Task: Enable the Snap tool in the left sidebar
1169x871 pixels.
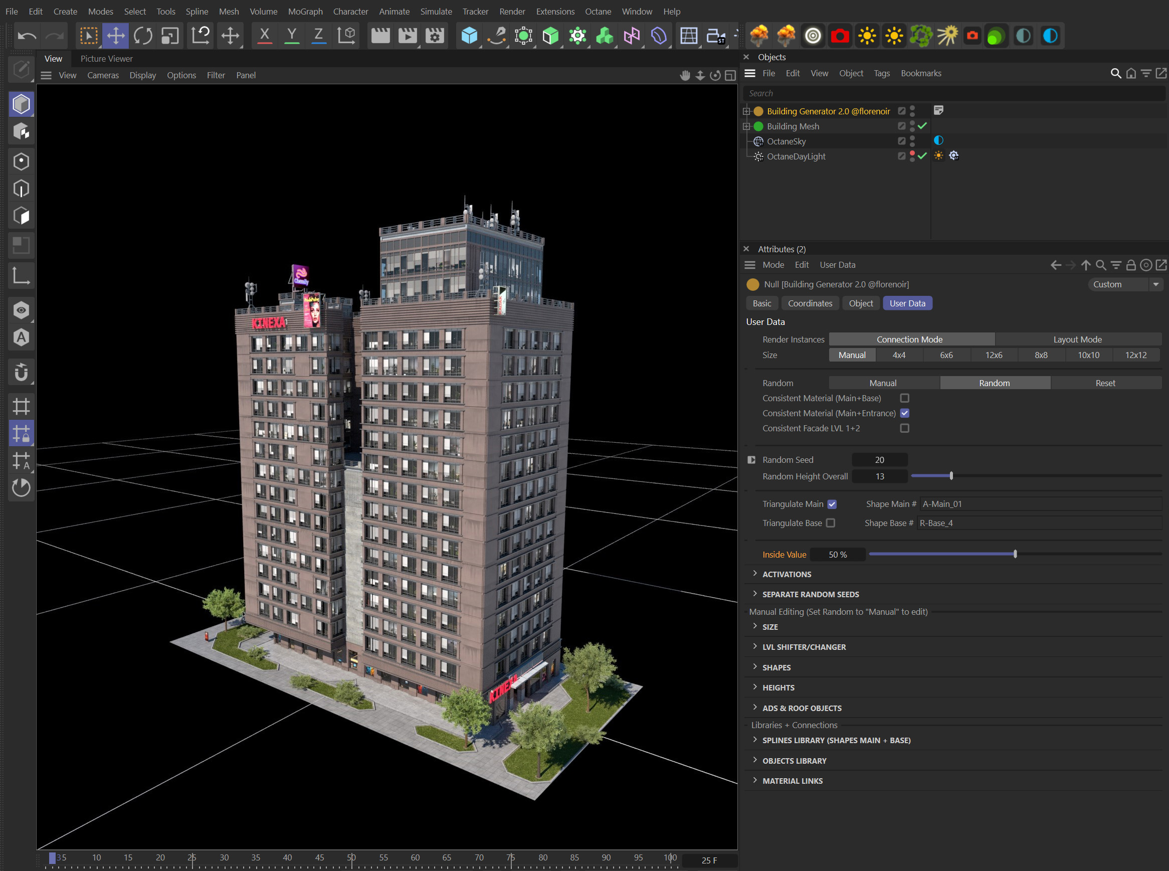Action: point(22,373)
